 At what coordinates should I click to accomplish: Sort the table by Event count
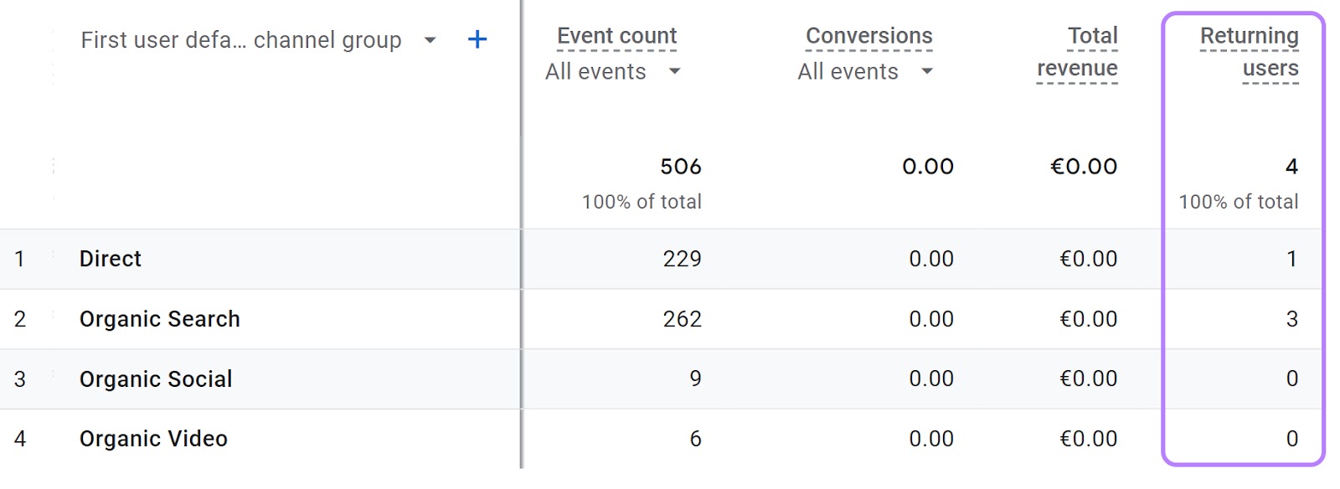(x=616, y=35)
